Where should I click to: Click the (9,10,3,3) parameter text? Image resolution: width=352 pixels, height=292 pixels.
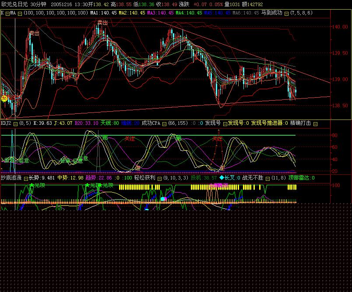point(176,178)
